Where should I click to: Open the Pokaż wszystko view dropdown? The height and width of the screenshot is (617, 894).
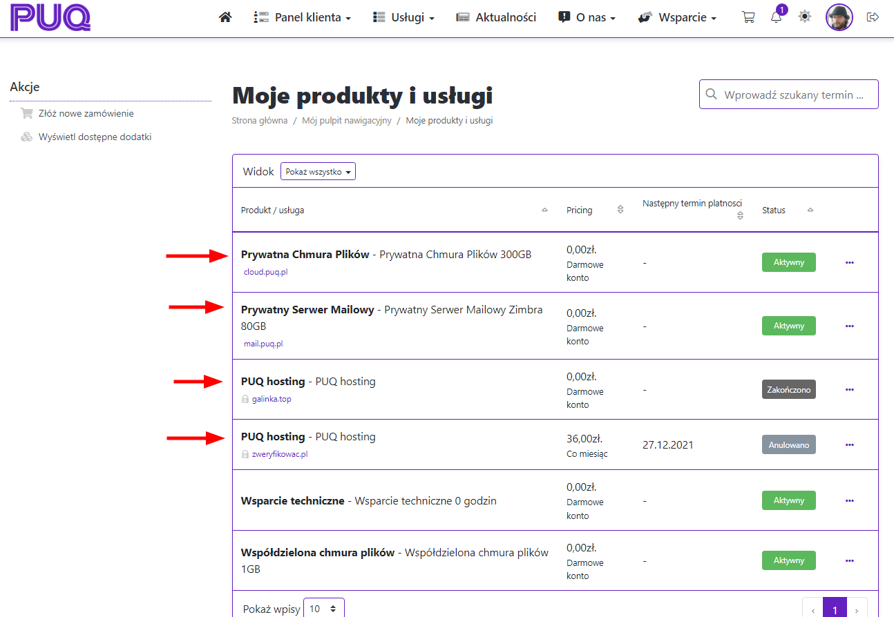click(318, 172)
